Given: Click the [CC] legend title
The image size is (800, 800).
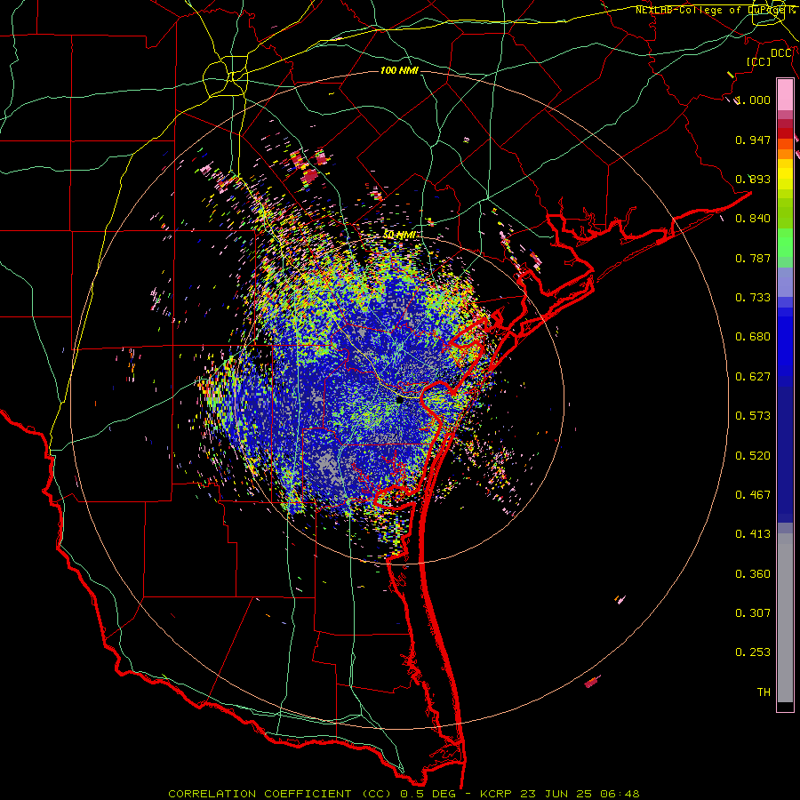Looking at the screenshot, I should [x=759, y=61].
